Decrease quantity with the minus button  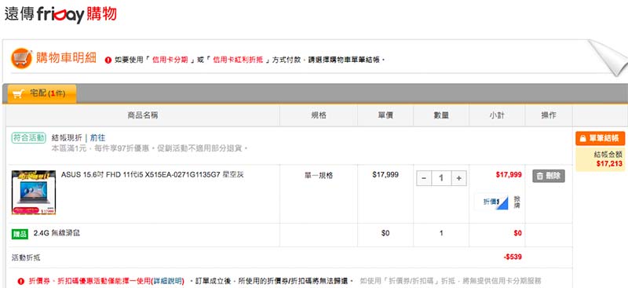click(x=424, y=178)
